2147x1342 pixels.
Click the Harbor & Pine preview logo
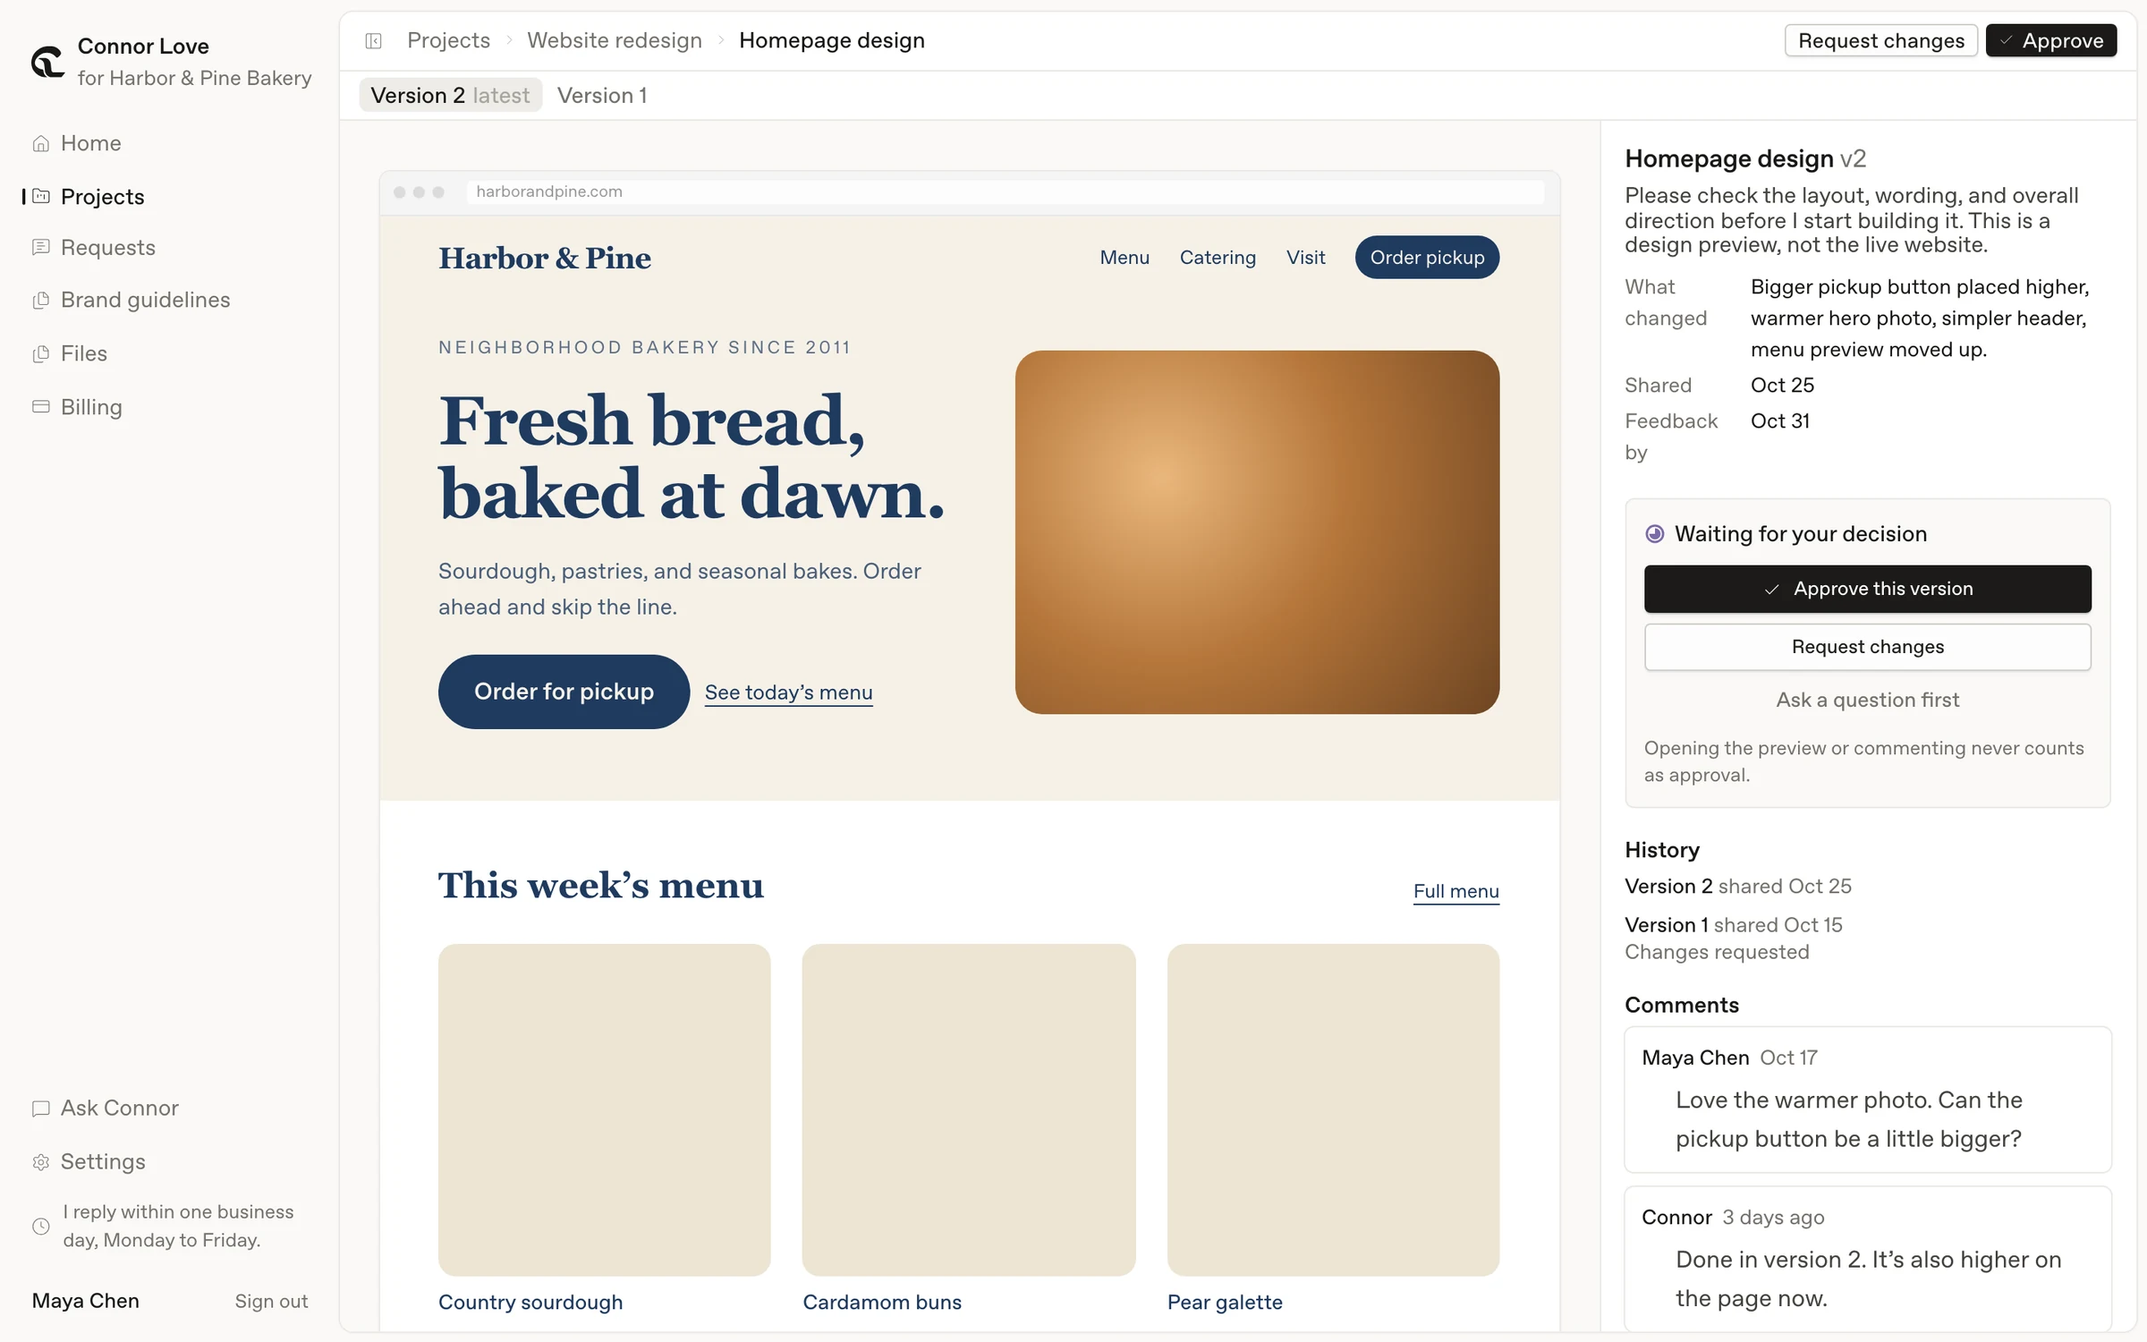tap(545, 258)
